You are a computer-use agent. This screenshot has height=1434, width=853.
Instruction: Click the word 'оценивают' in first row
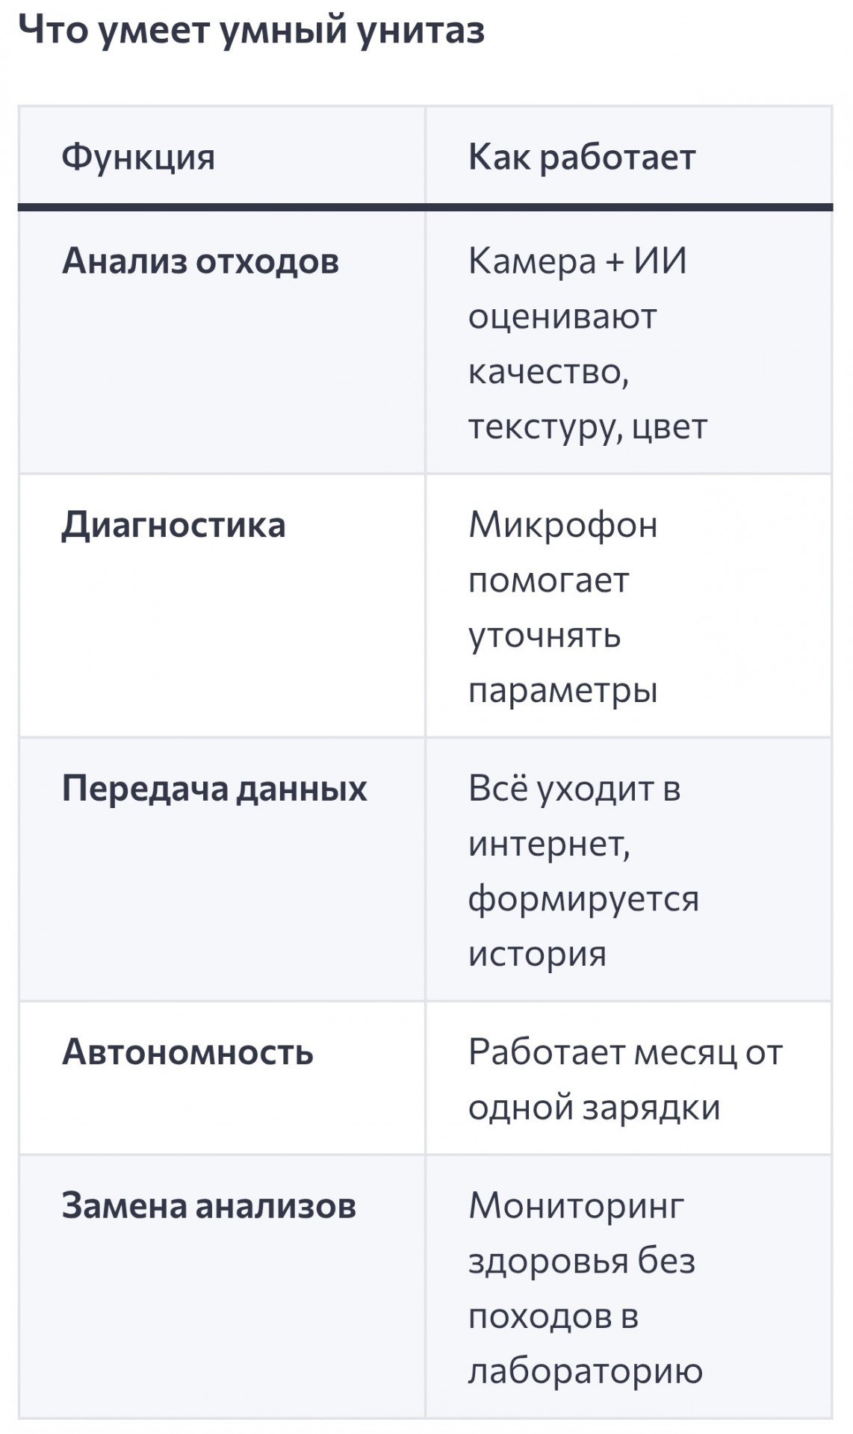tap(562, 317)
